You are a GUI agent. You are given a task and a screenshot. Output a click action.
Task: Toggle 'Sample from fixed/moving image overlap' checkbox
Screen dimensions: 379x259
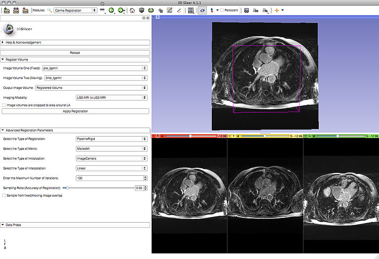4,195
